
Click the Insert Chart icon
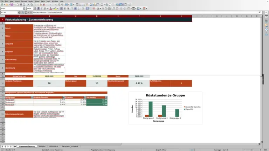94,5
